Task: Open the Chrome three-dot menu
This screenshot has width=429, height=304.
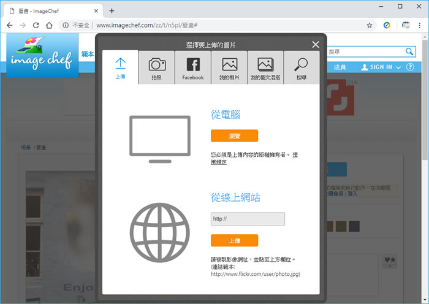Action: 419,26
